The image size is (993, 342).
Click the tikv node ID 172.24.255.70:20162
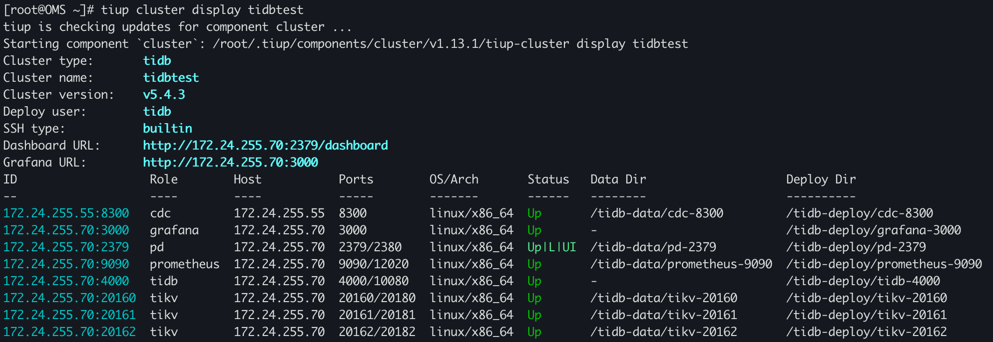pos(69,332)
